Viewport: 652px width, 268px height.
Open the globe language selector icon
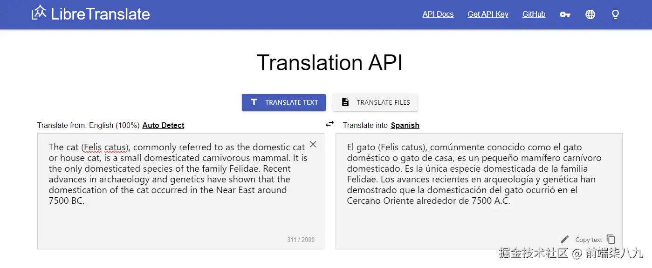coord(590,14)
